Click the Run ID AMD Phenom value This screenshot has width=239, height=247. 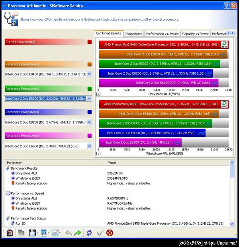[x=165, y=223]
